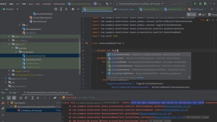Expand com (debug) folder

(x=9, y=40)
